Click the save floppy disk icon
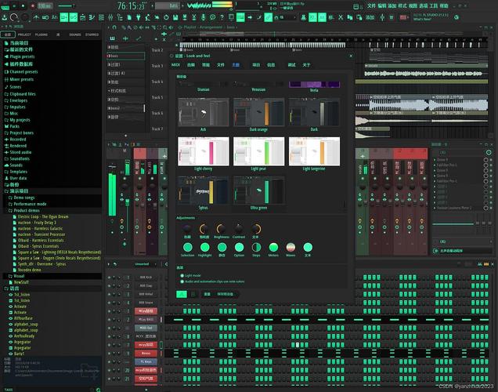Screen dimensions: 498x392 pos(175,17)
